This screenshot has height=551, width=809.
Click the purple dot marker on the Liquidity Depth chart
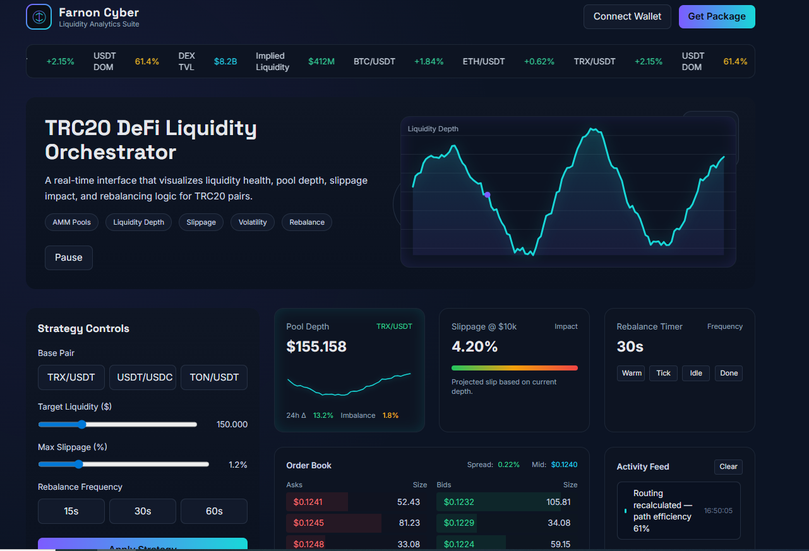click(x=487, y=195)
